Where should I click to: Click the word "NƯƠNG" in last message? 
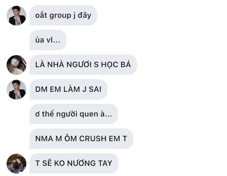tap(81, 163)
